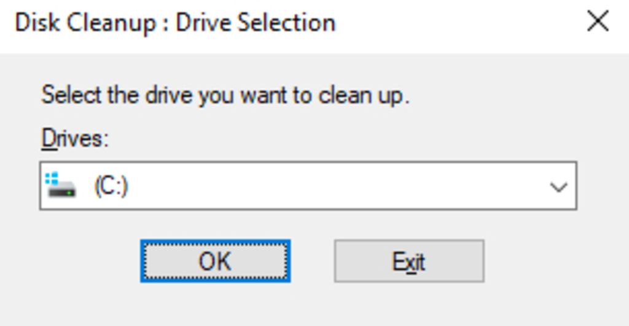Click the Exit button
The image size is (629, 326).
(x=409, y=261)
